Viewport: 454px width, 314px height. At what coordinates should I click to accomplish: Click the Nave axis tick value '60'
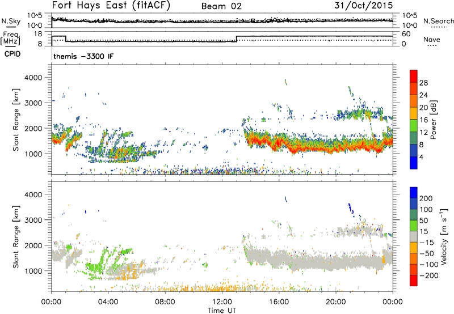pyautogui.click(x=406, y=34)
